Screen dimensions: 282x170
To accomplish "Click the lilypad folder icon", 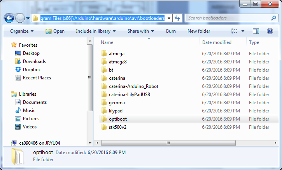I will [x=104, y=110].
